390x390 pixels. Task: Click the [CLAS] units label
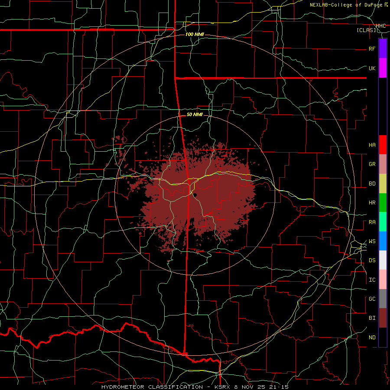(x=366, y=30)
